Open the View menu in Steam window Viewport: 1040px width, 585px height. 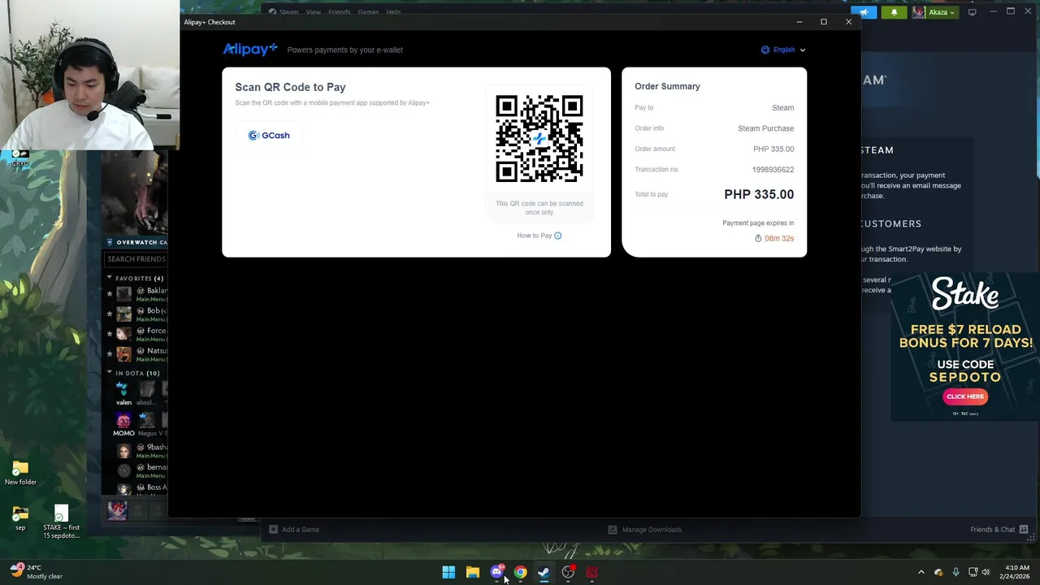point(314,12)
